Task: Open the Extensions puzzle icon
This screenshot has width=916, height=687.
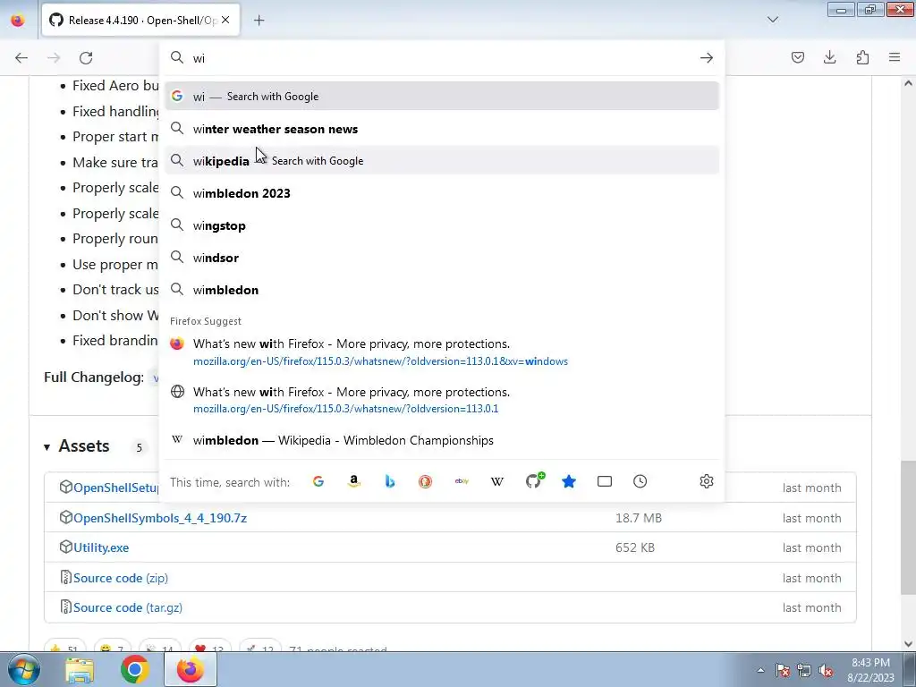Action: click(x=862, y=57)
